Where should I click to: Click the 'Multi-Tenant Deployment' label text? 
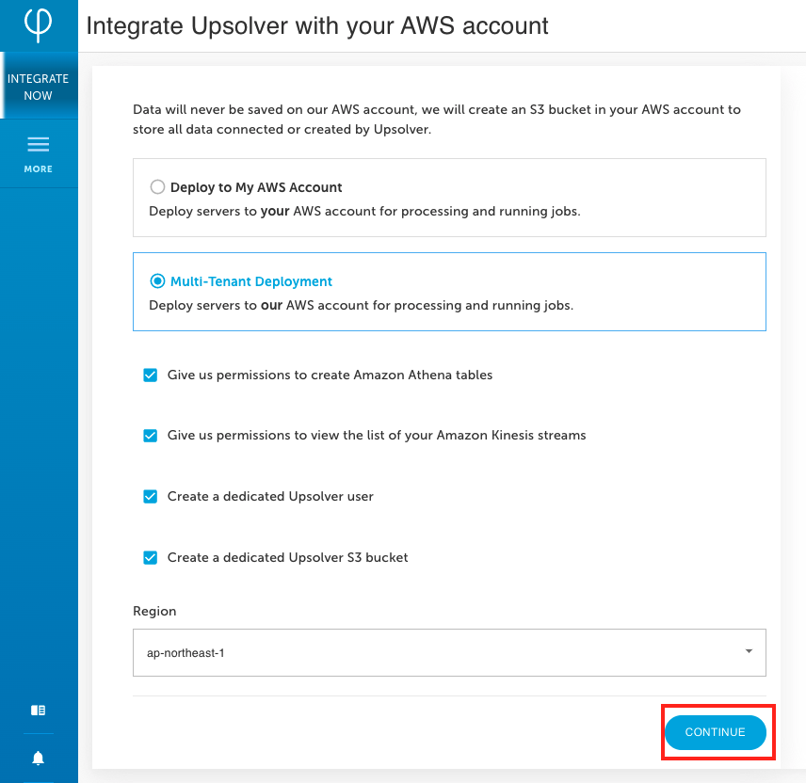coord(250,281)
